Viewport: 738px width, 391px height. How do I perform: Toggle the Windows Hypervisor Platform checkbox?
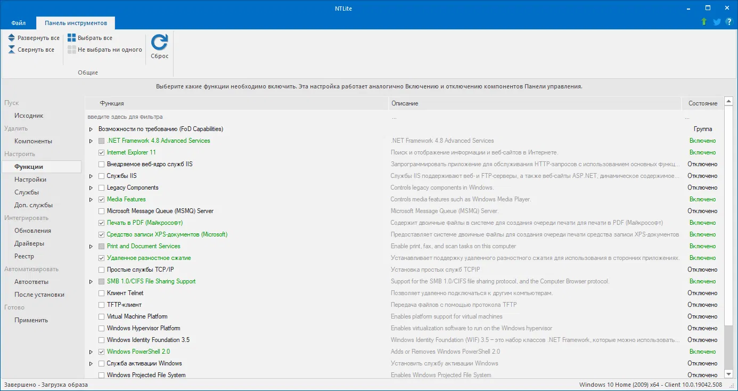pyautogui.click(x=102, y=328)
